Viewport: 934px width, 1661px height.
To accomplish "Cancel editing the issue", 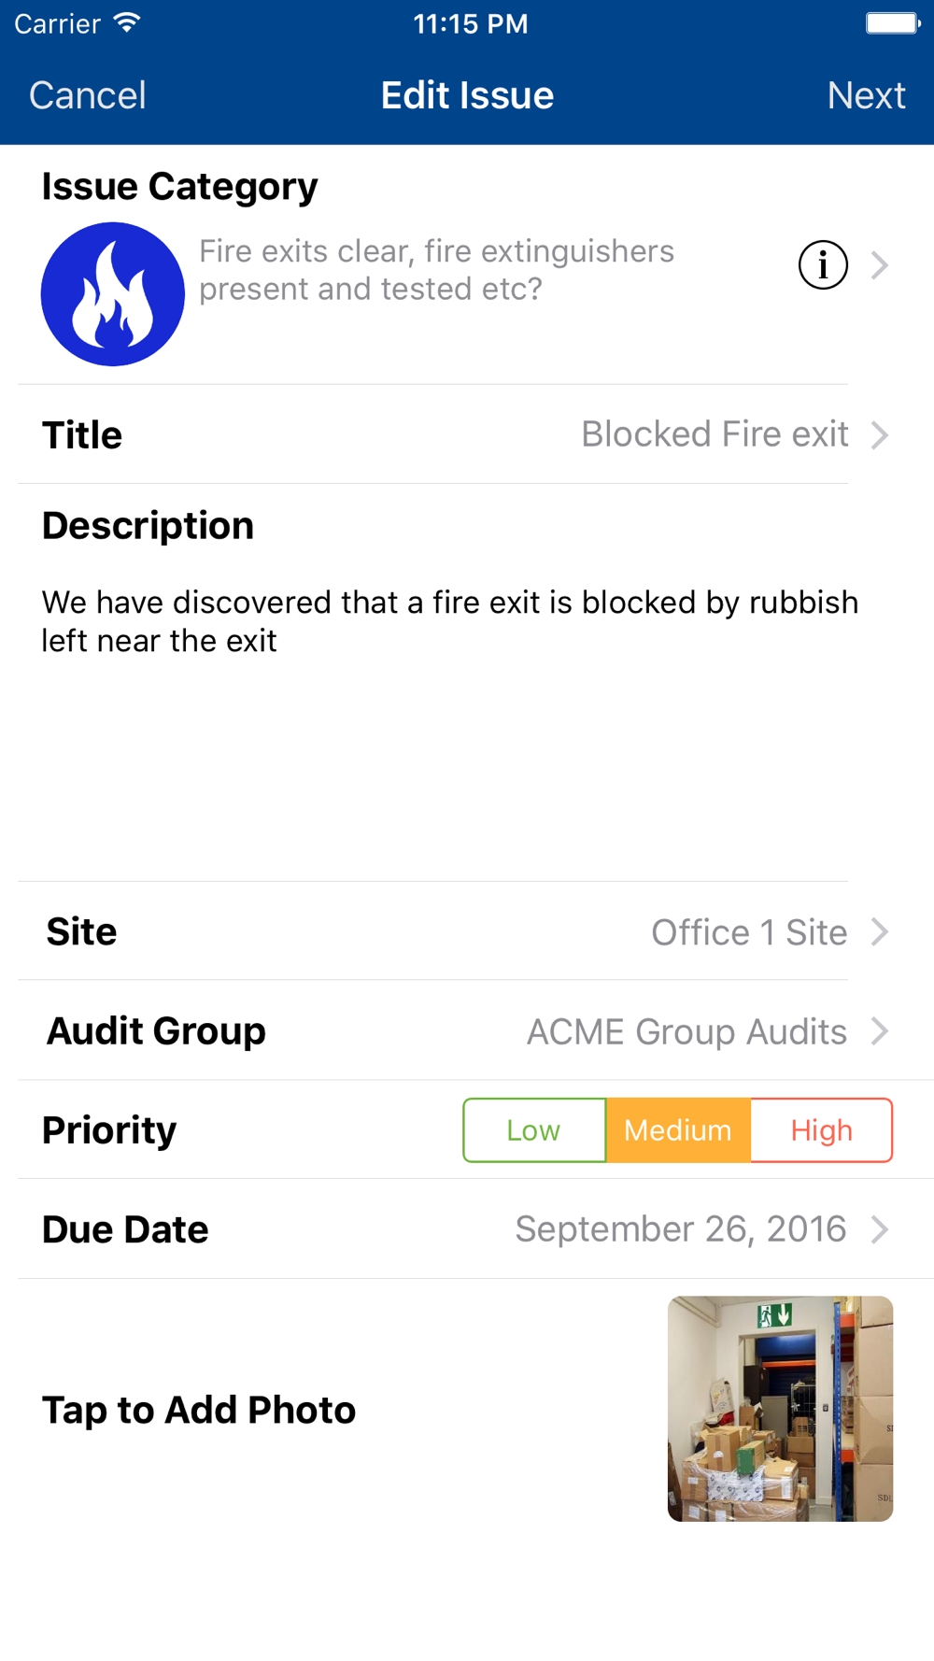I will [x=88, y=95].
